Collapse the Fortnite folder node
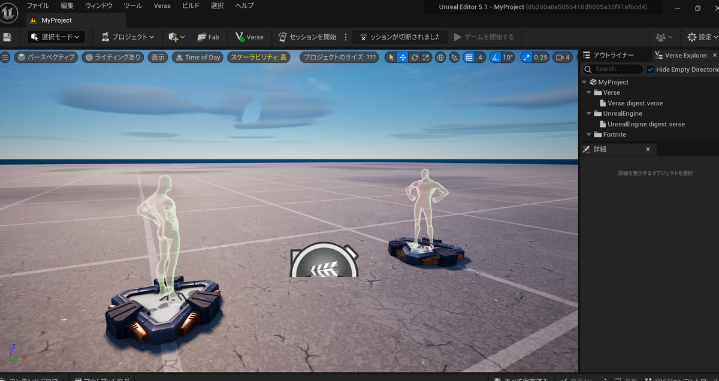The width and height of the screenshot is (719, 381). [589, 135]
